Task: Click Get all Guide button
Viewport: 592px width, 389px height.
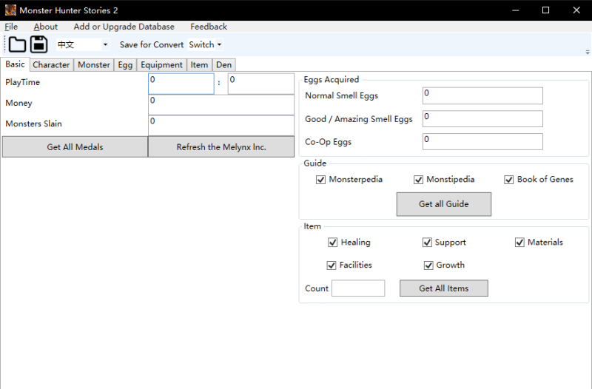Action: (x=443, y=204)
